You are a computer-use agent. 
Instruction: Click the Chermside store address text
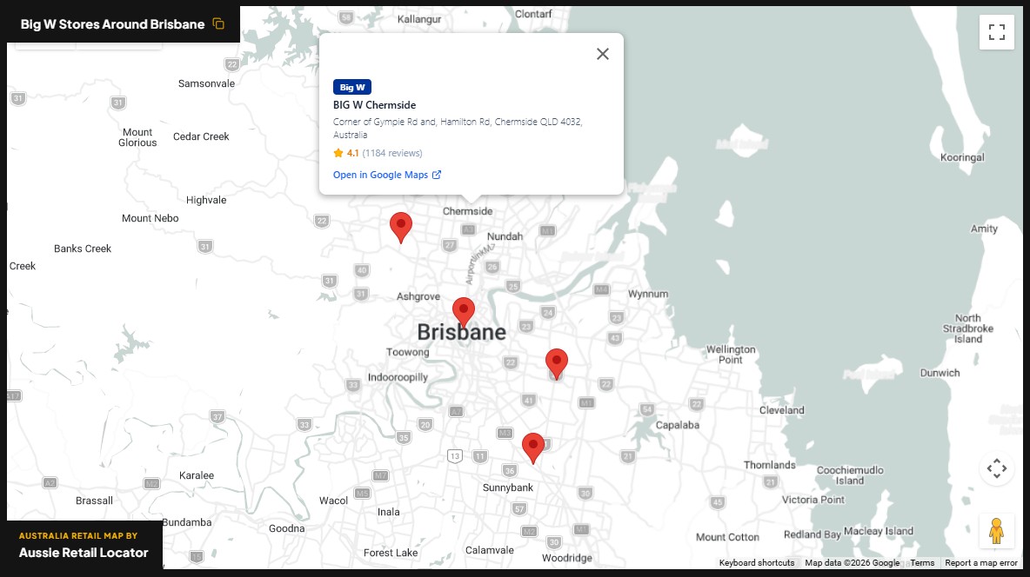pos(458,128)
